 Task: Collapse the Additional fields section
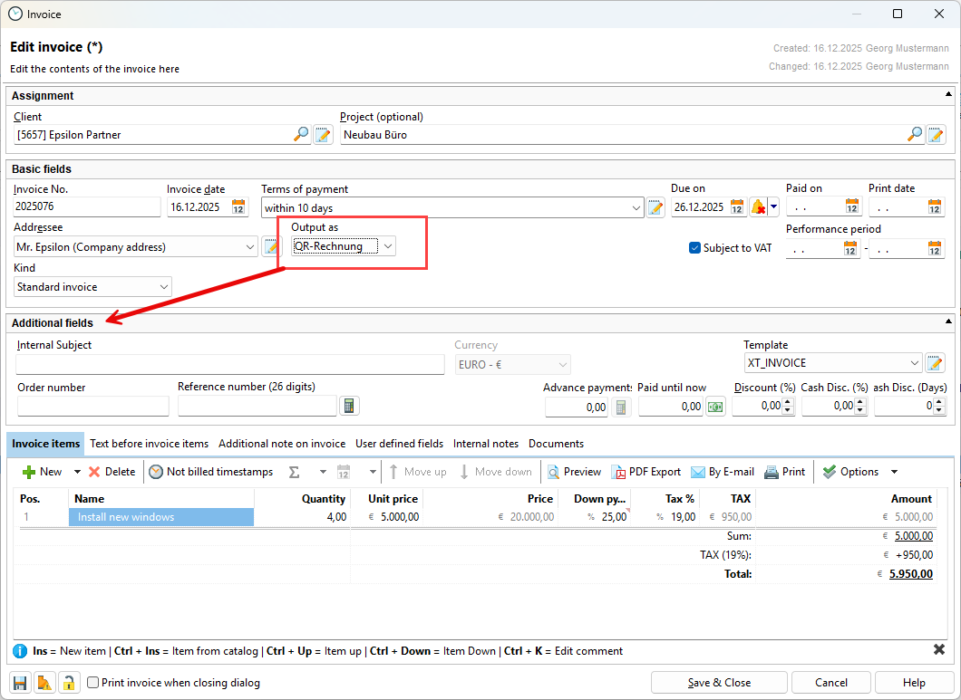point(948,321)
